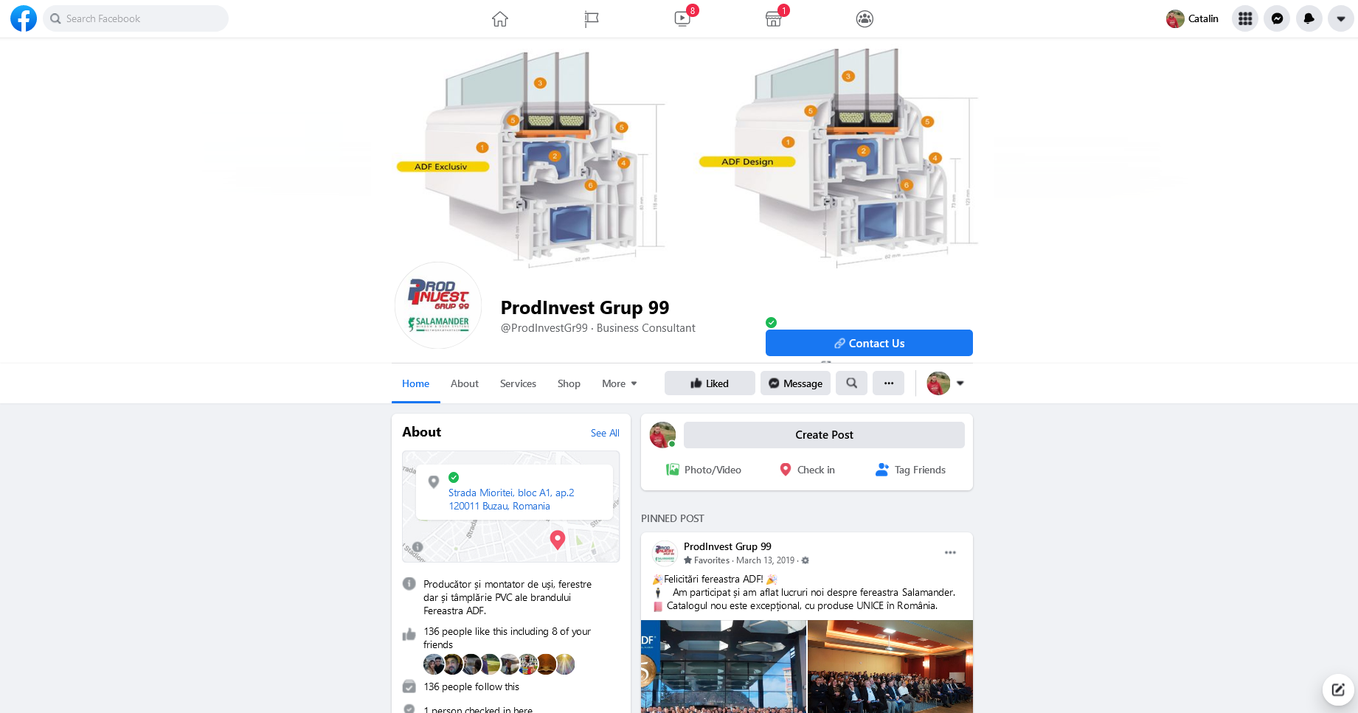Switch to the Services tab
The width and height of the screenshot is (1358, 713).
[x=518, y=383]
